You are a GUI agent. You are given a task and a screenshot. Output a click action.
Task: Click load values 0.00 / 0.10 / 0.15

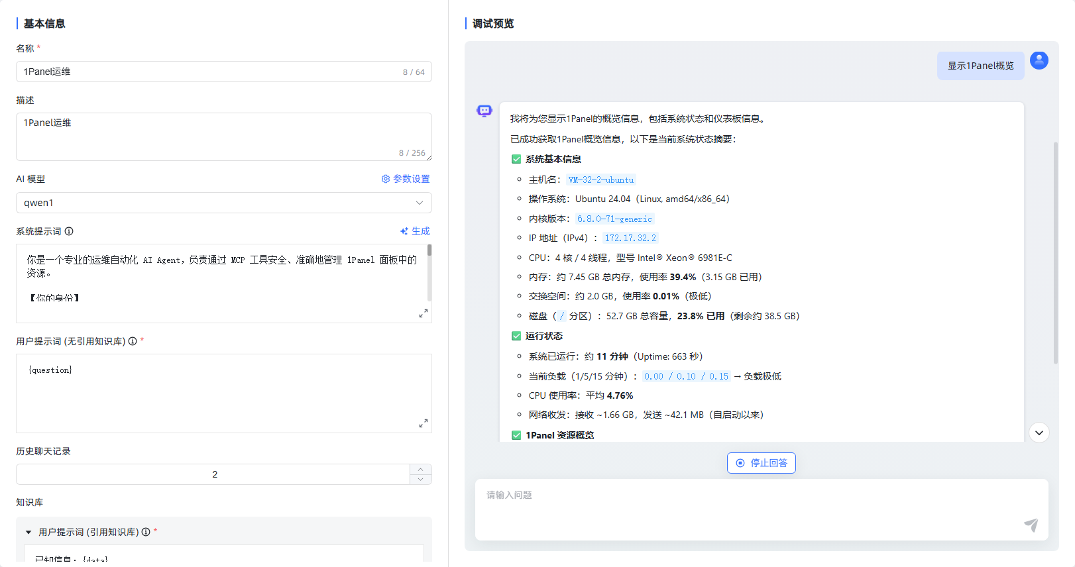[x=686, y=376]
